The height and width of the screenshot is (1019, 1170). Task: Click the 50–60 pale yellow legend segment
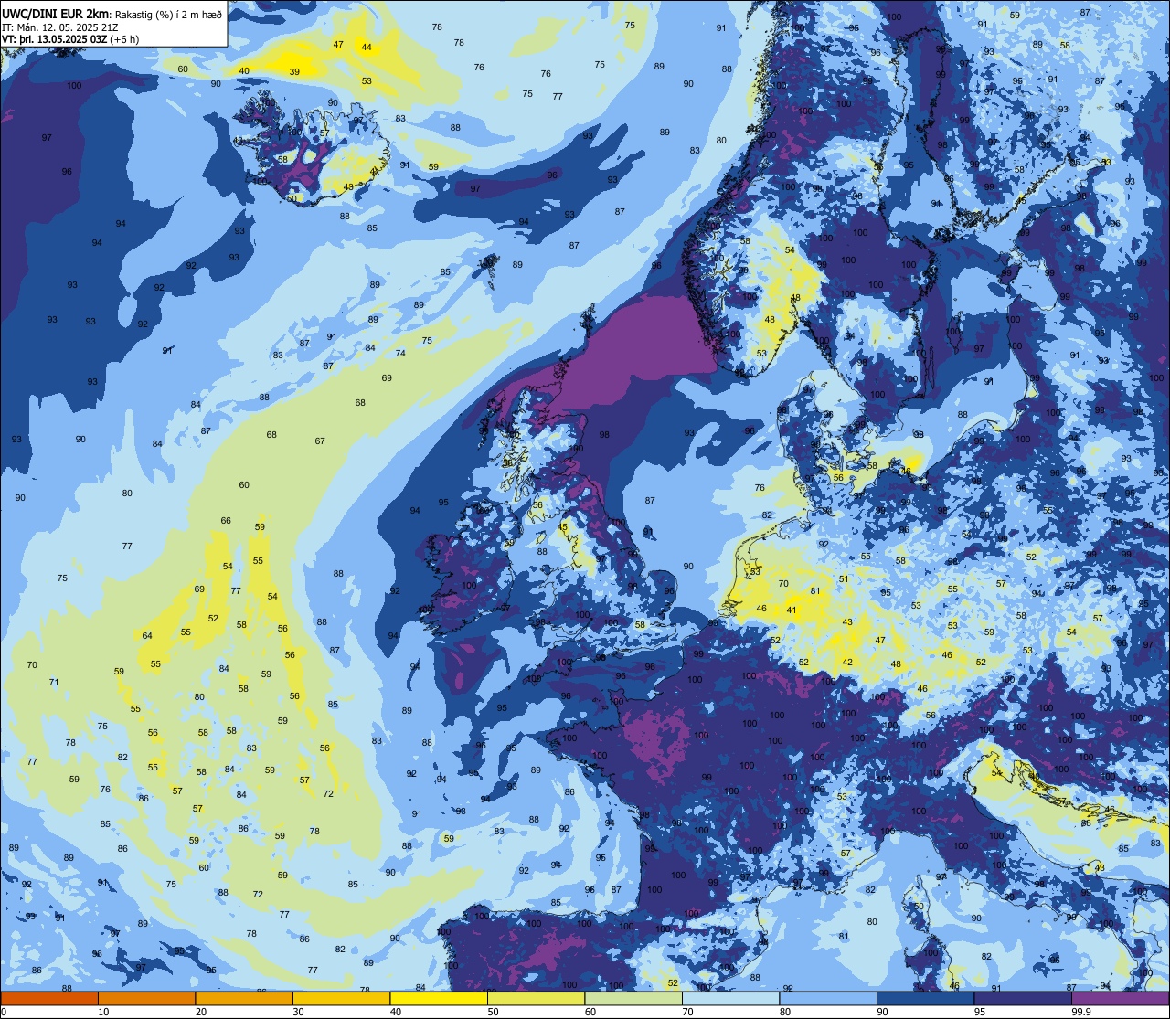tap(536, 998)
